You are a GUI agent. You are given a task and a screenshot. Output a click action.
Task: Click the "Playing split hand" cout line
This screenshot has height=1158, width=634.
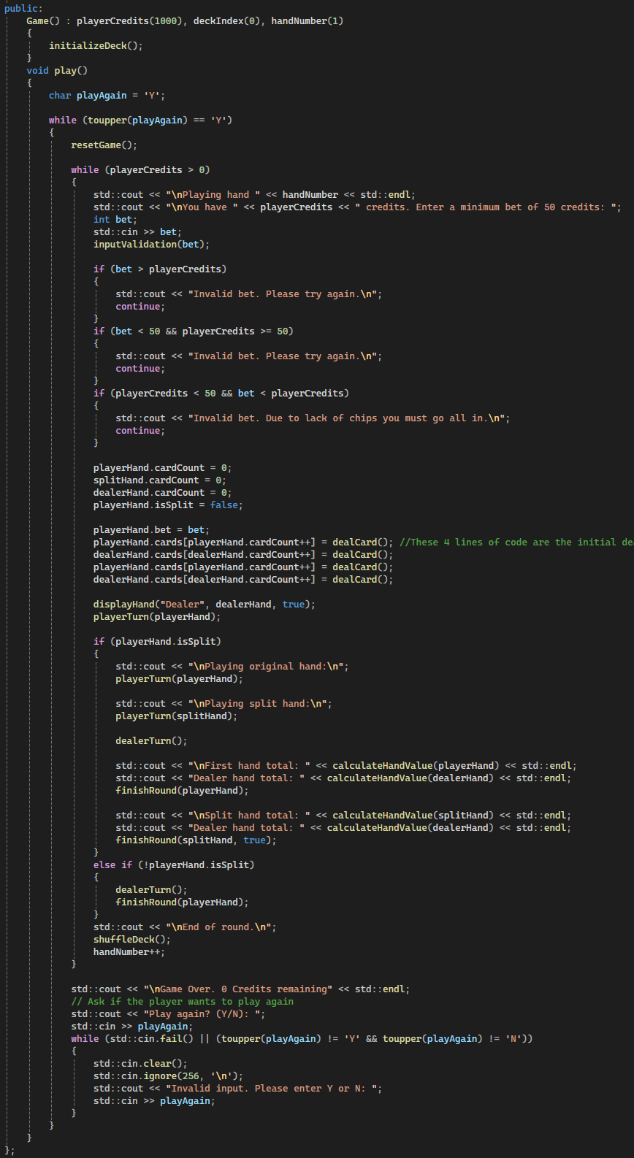coord(224,703)
